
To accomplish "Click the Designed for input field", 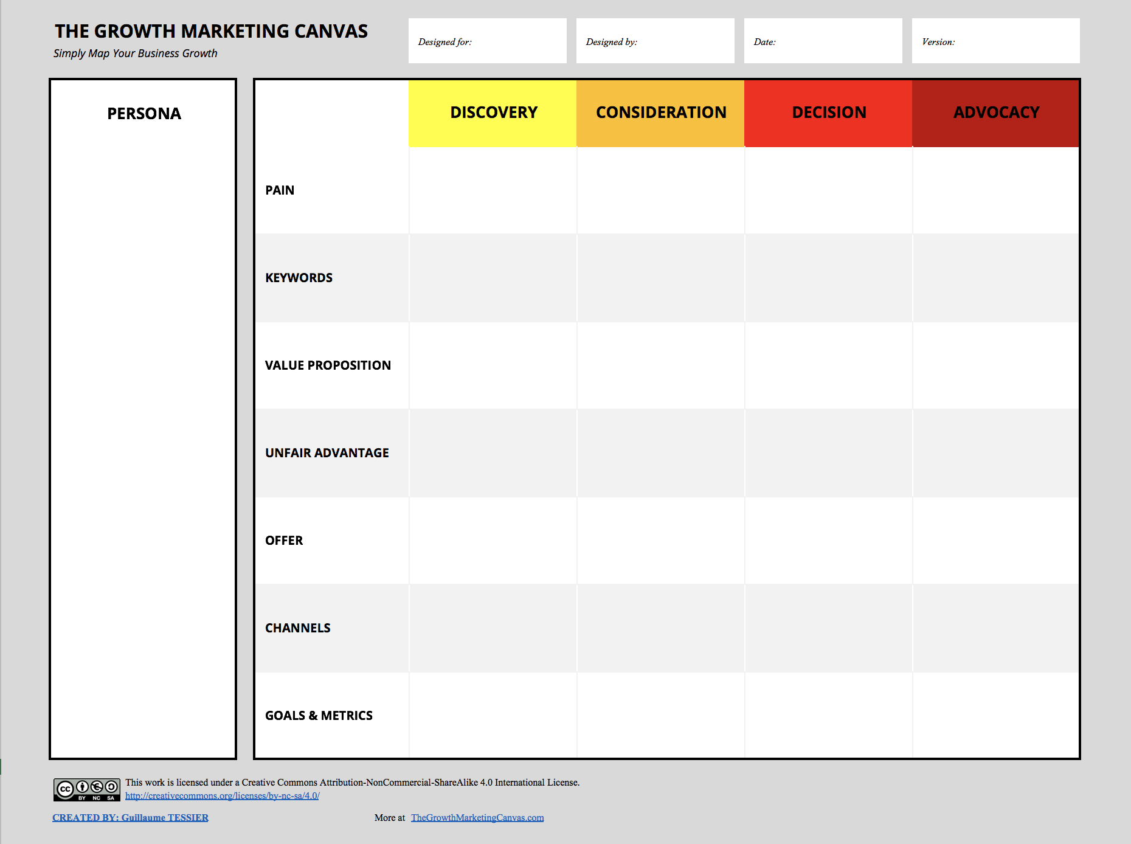I will [487, 41].
